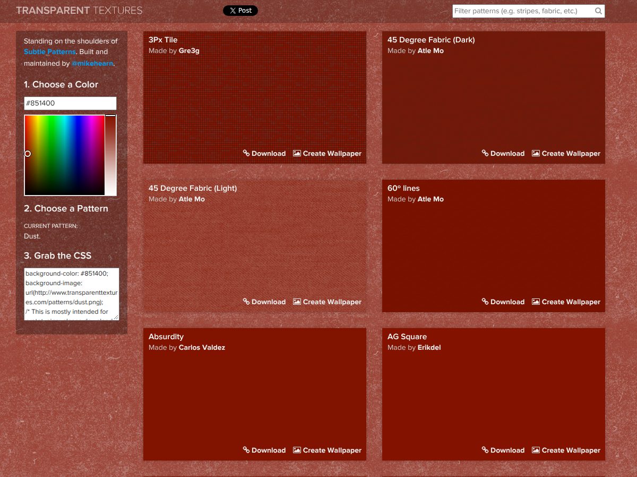
Task: Open the Subtle Patterns link
Action: tap(50, 52)
